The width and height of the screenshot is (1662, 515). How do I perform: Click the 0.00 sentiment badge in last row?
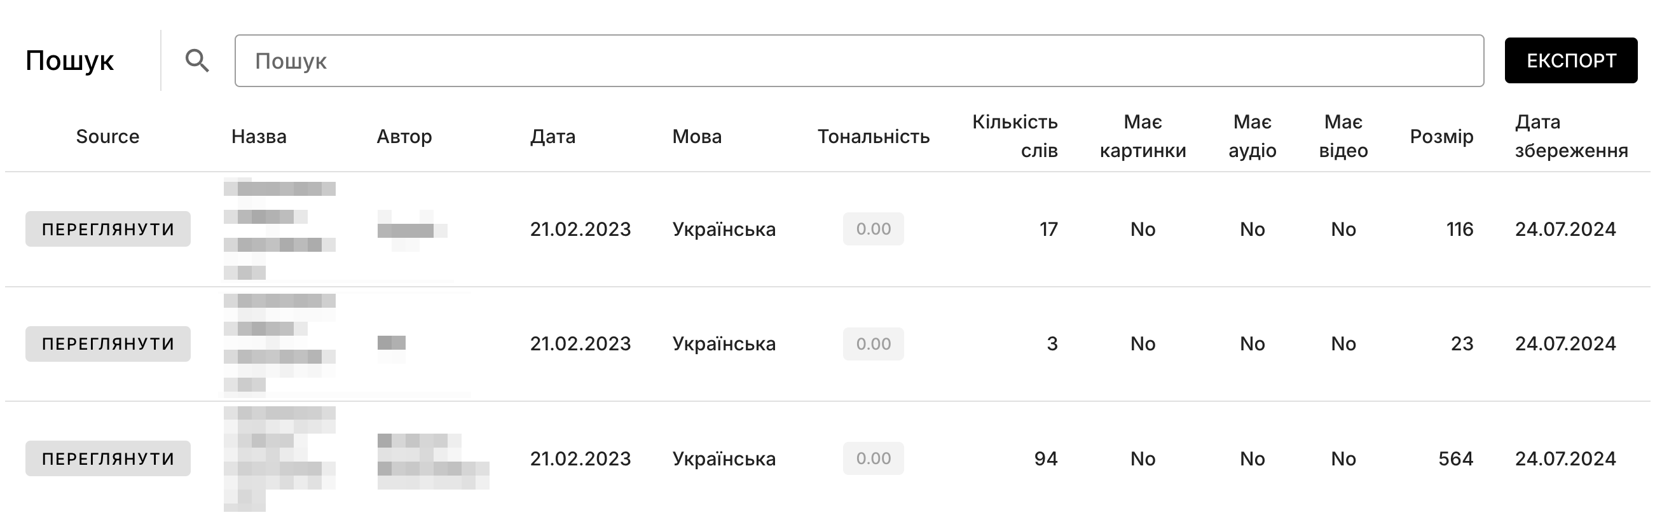point(873,459)
